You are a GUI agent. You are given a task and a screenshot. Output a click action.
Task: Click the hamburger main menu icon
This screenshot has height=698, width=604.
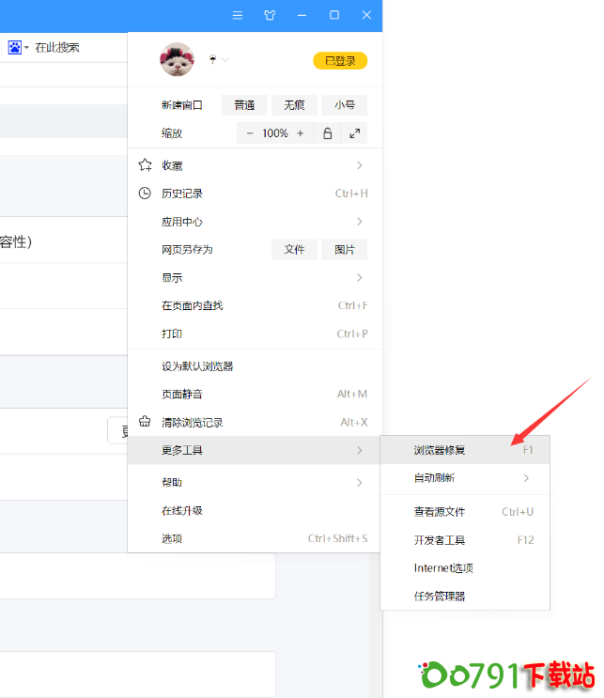pos(238,15)
